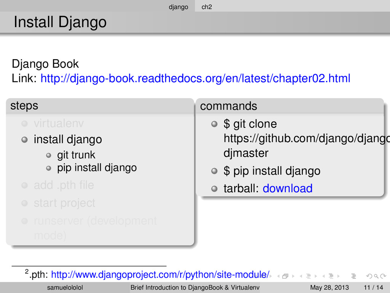The image size is (390, 293).
Task: Click the subsection navigation icon
Action: click(308, 276)
